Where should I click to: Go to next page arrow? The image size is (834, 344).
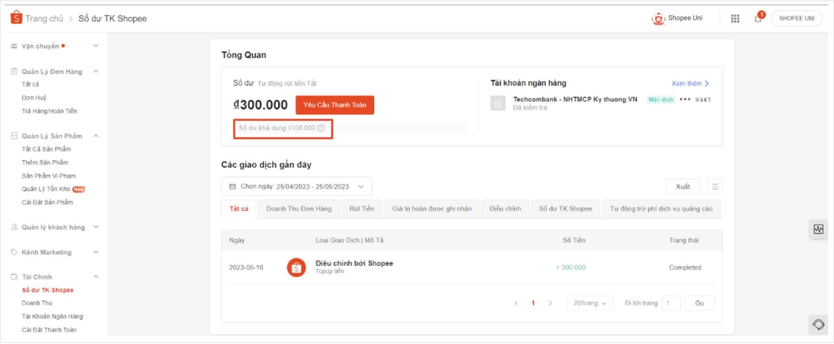[550, 303]
